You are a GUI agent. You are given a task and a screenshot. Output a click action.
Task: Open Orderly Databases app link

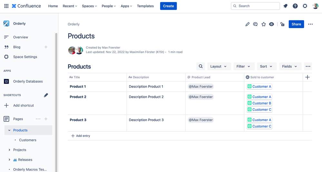click(28, 81)
